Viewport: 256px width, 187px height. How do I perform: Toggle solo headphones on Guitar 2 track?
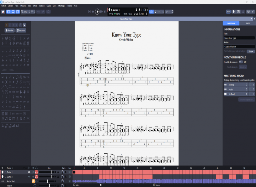[36, 177]
